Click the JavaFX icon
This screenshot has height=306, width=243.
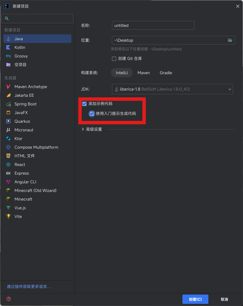pos(8,113)
